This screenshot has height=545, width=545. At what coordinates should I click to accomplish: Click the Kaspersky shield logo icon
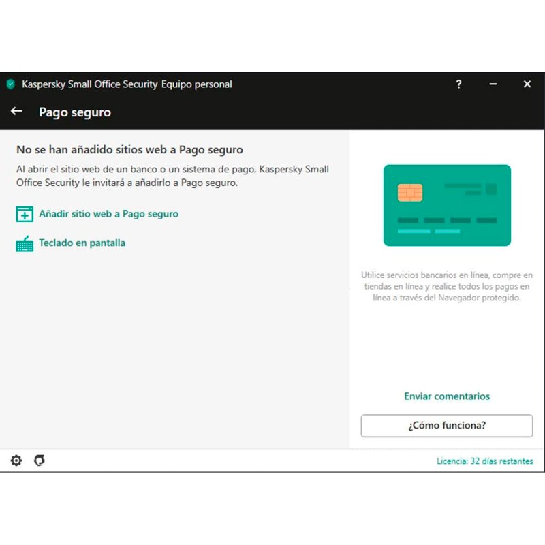(11, 84)
